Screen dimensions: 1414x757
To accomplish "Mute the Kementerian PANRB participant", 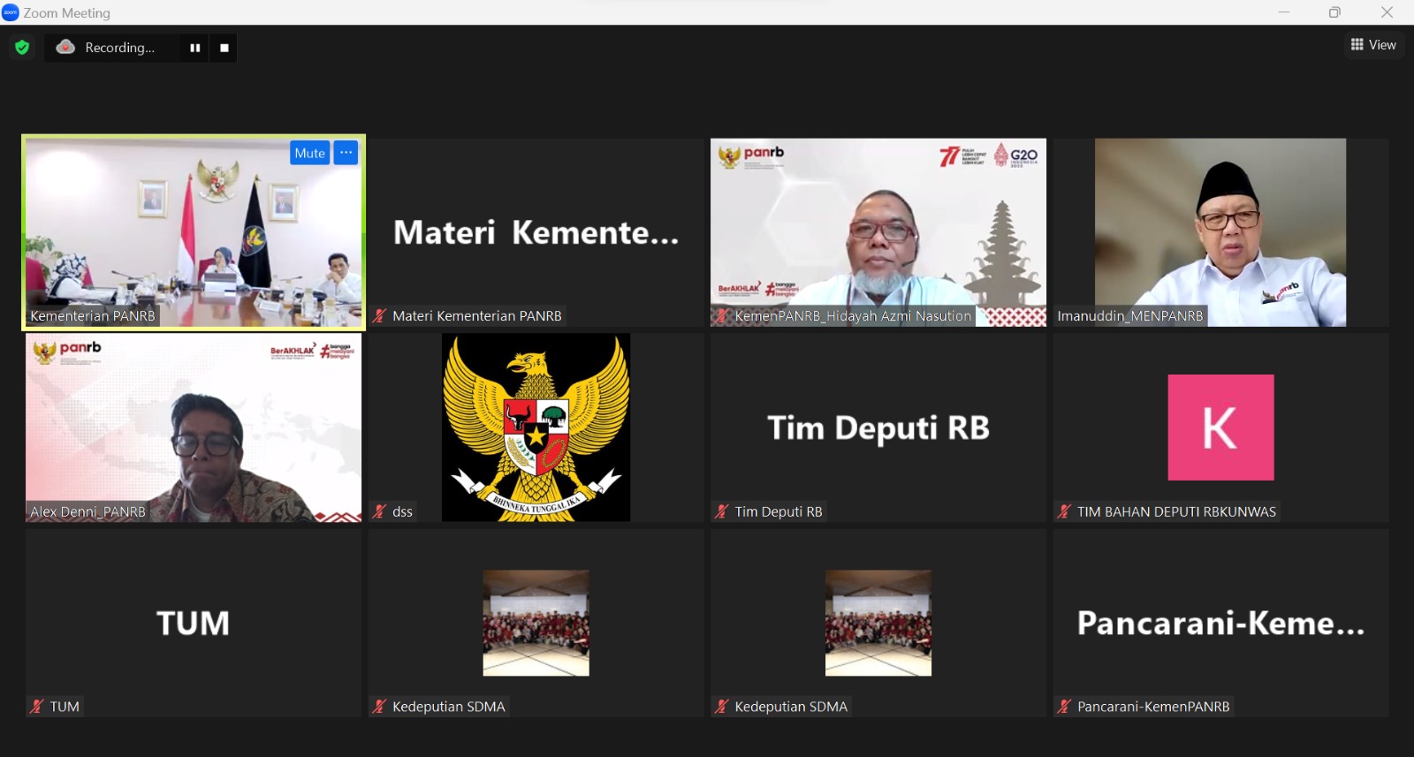I will coord(309,153).
